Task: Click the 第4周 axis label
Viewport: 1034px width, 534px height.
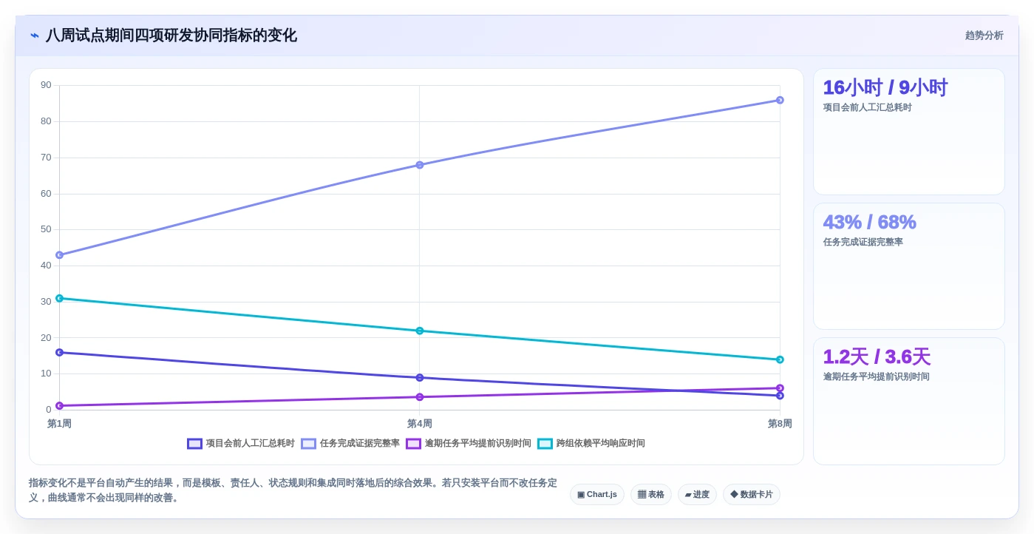Action: [x=419, y=424]
